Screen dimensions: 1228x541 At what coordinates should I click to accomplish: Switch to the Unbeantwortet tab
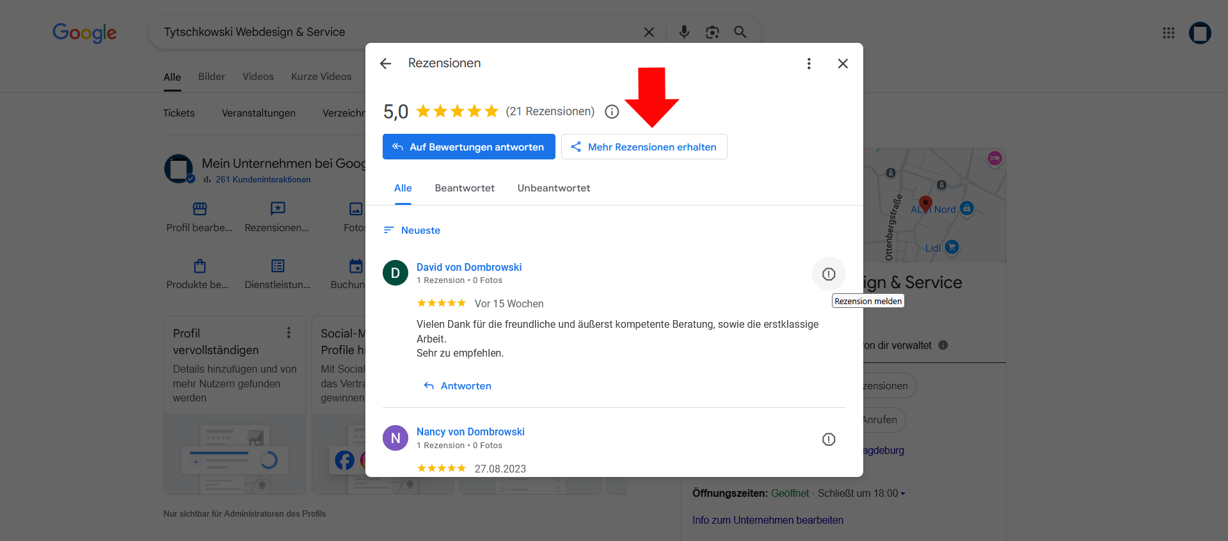point(554,188)
